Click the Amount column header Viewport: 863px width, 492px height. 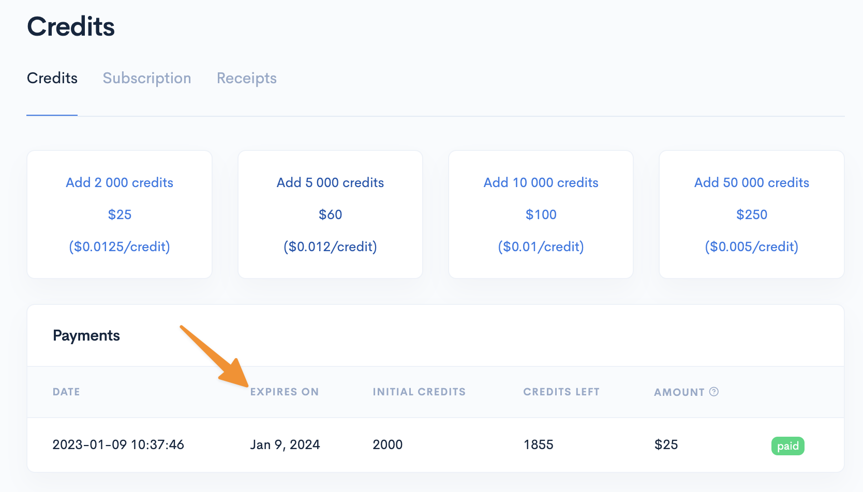679,392
